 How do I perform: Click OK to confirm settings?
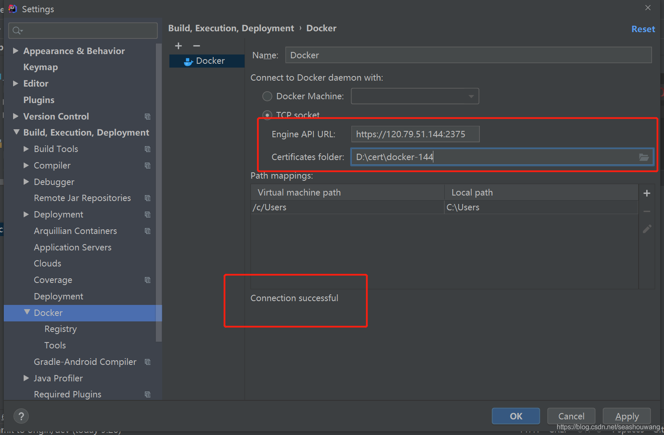(x=516, y=416)
